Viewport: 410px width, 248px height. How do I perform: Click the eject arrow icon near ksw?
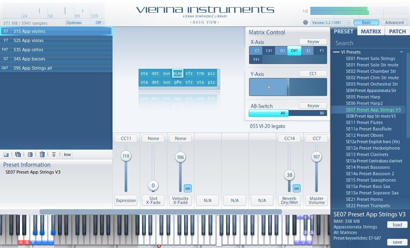point(54,154)
